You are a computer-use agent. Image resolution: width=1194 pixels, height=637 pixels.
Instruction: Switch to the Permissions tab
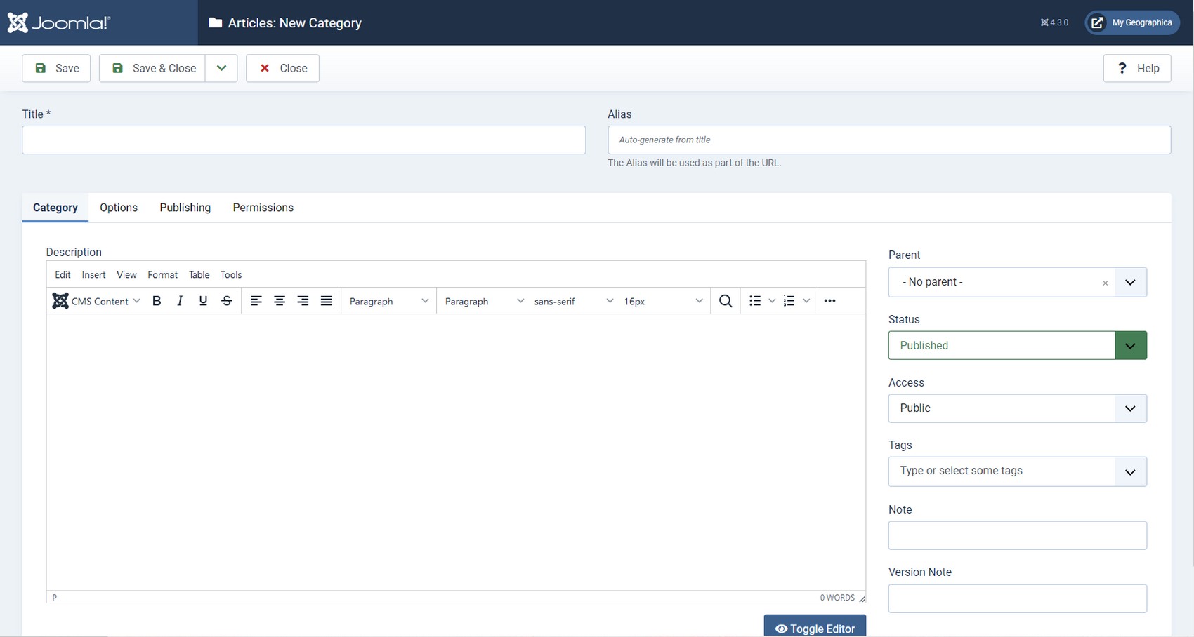point(263,208)
